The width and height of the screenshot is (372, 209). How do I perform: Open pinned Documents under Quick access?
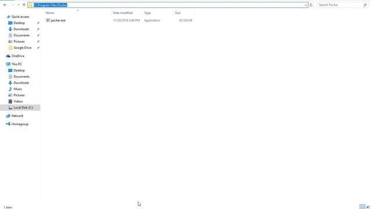(x=22, y=35)
